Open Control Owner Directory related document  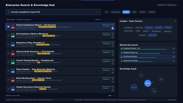(148, 61)
